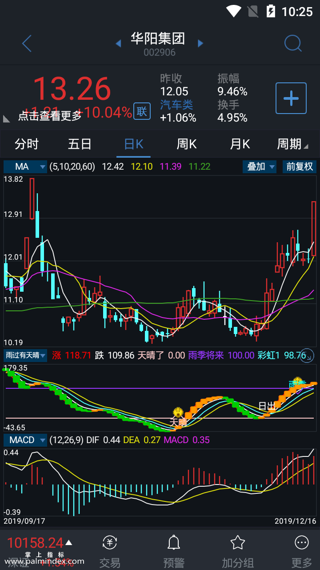Expand 点击查看更多 details triangle

(x=6, y=118)
